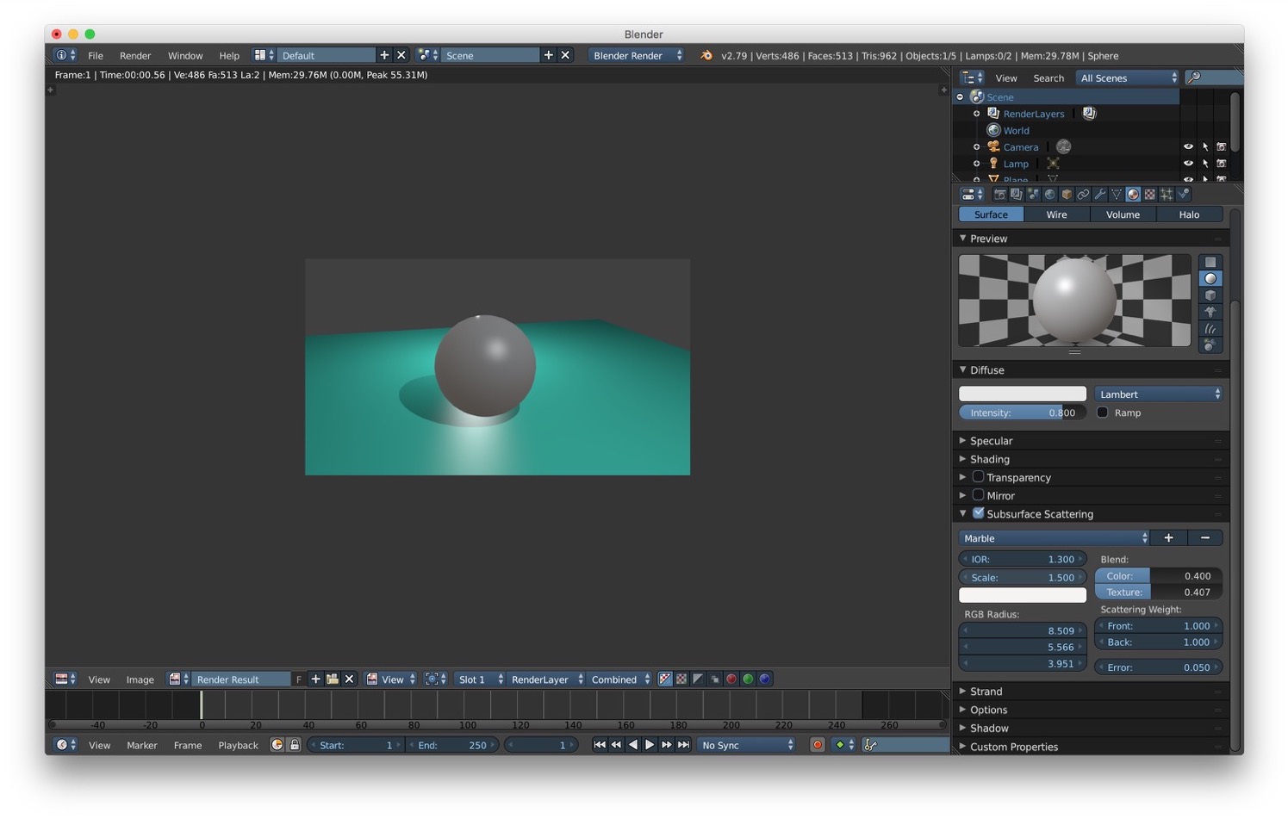Open the Slot 1 dropdown
Viewport: 1288px width, 819px height.
point(480,679)
